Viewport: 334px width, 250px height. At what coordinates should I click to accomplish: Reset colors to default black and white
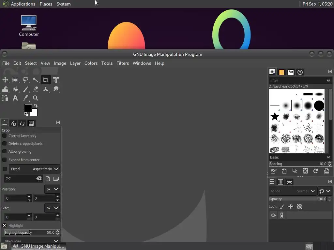point(26,114)
